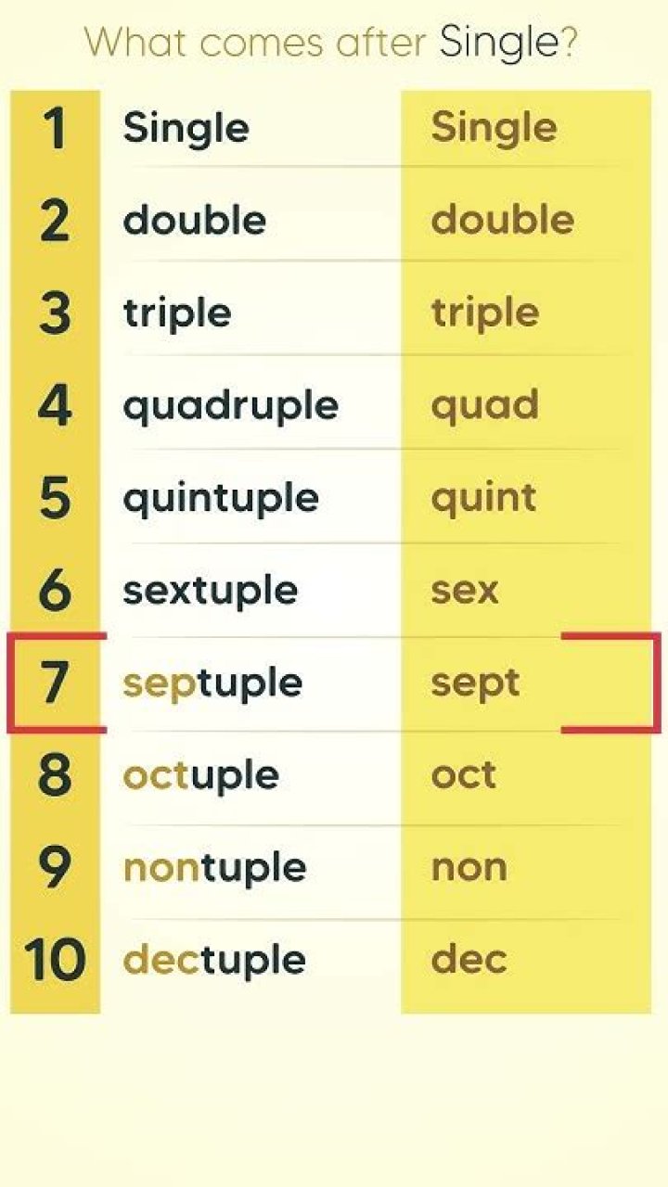Select the number 1 in left column

coord(55,129)
